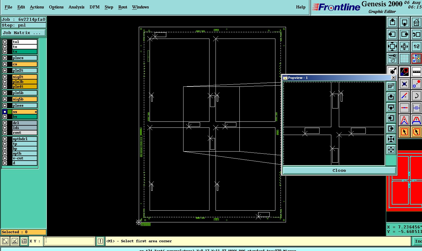The image size is (422, 251).
Task: Open the wrench and palette configuration icon
Action: pyautogui.click(x=392, y=58)
